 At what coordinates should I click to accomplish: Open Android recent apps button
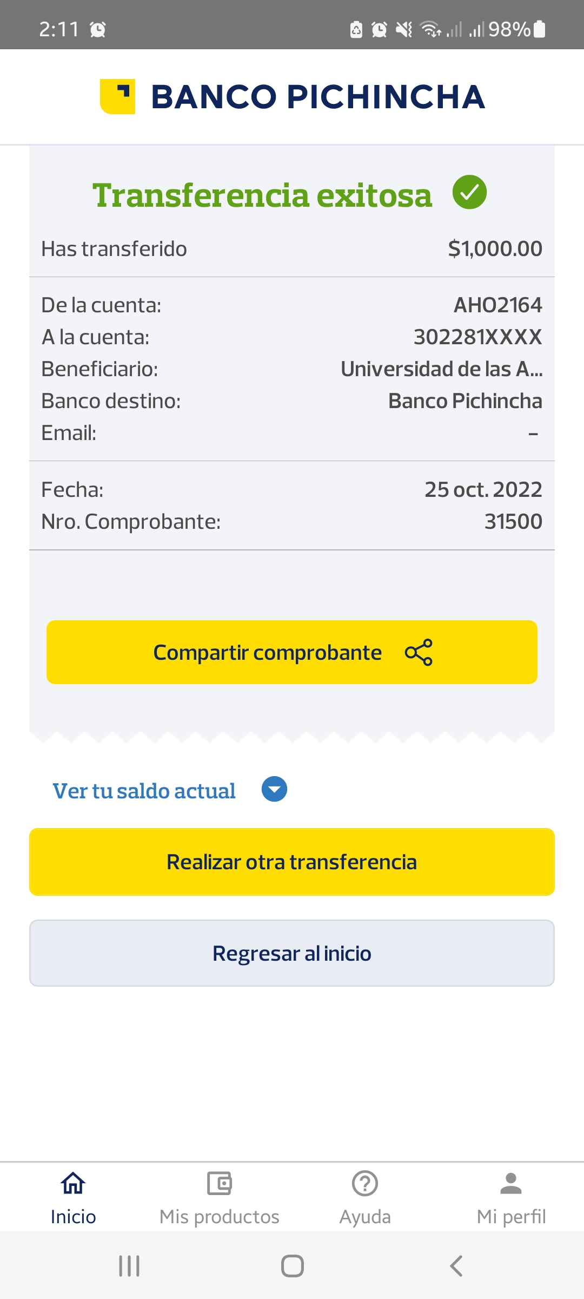coord(129,1266)
